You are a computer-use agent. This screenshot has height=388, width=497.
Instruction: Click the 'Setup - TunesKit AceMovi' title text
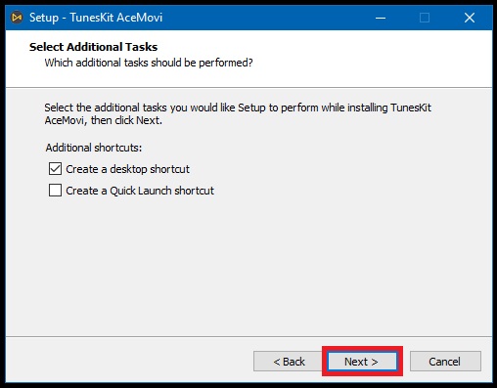tap(96, 18)
